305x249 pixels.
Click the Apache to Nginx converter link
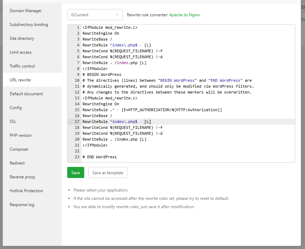point(184,15)
